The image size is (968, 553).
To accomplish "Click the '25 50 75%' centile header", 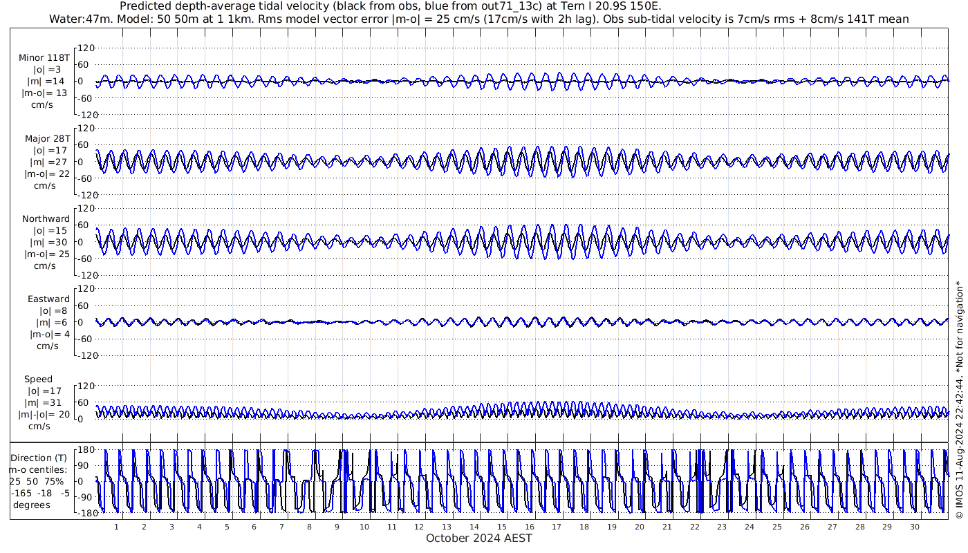I will point(37,481).
